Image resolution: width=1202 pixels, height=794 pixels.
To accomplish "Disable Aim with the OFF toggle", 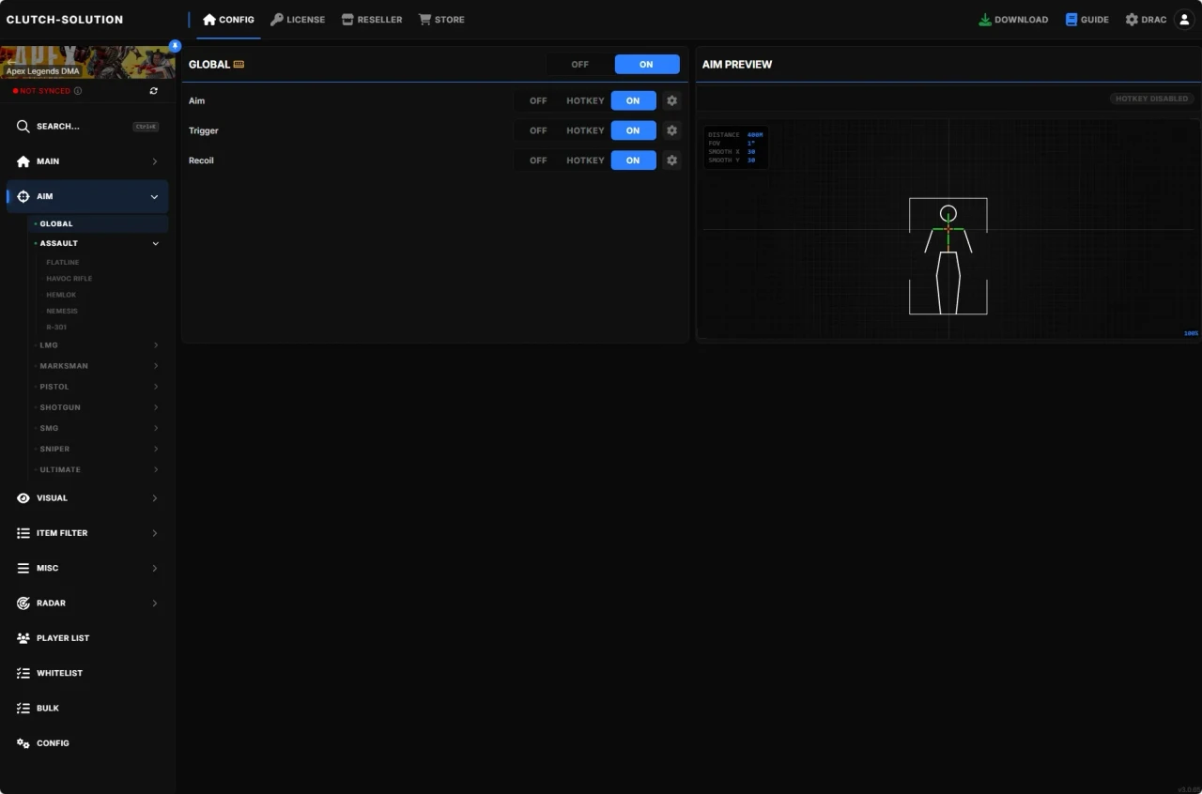I will 537,100.
